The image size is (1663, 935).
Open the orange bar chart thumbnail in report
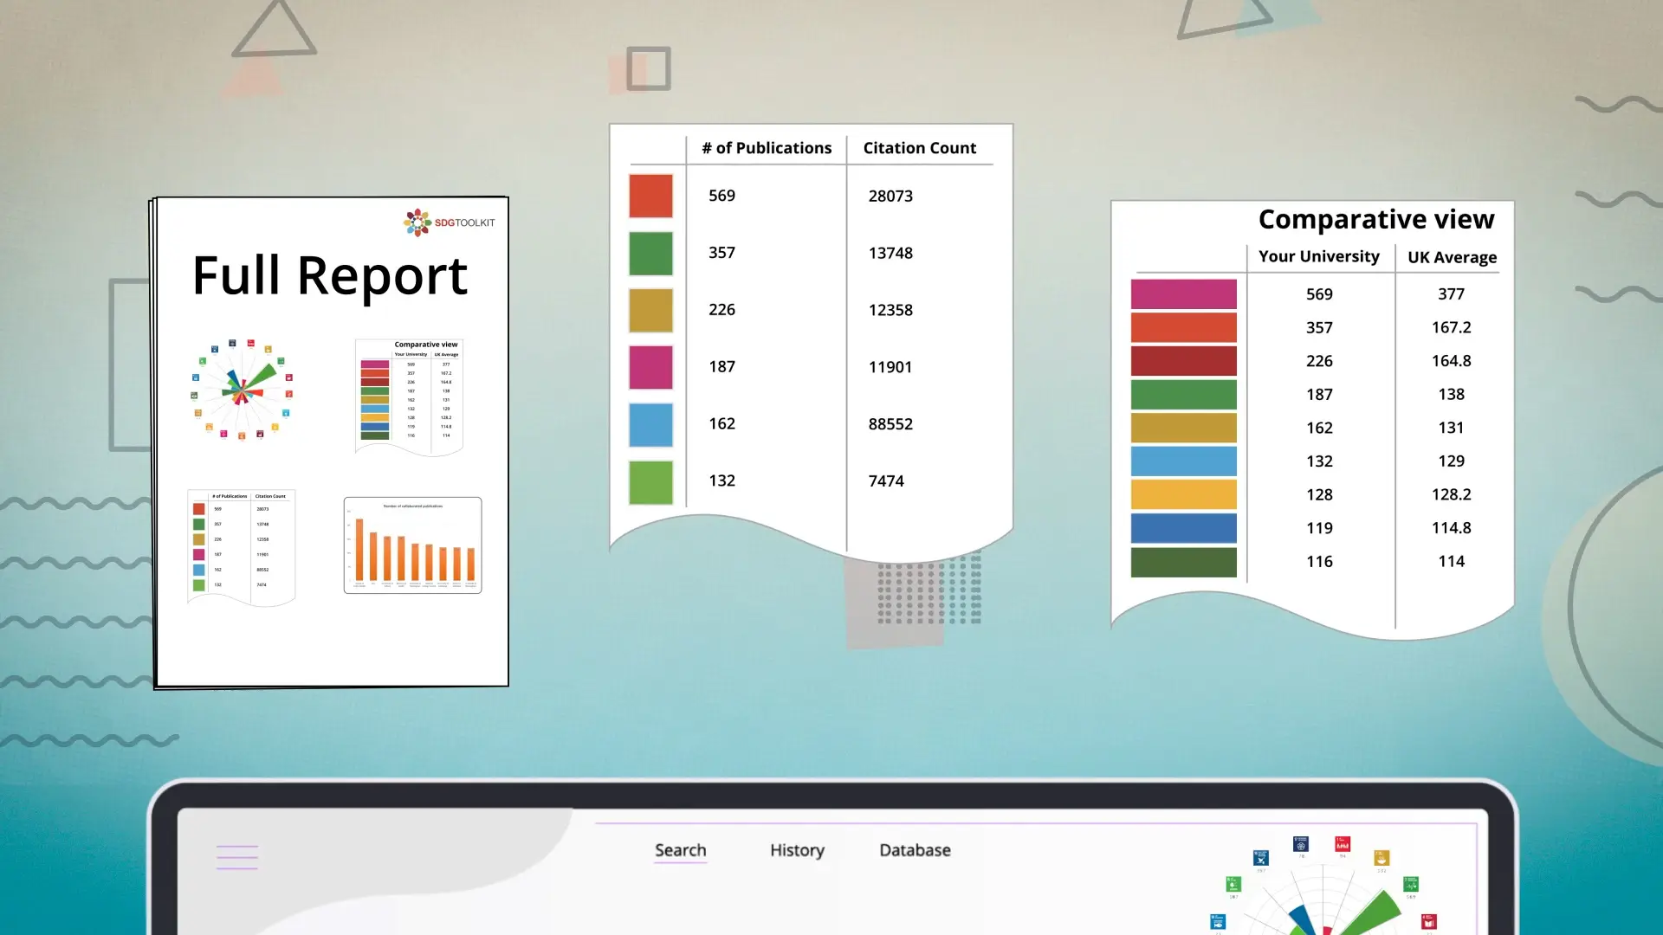[x=412, y=545]
